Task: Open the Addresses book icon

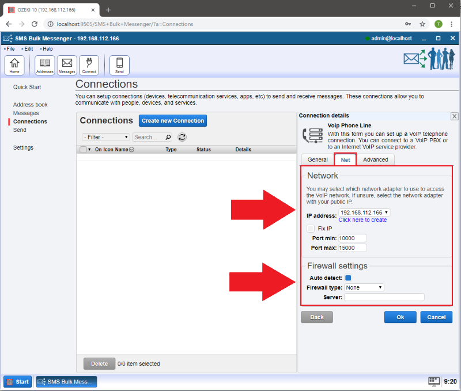Action: pyautogui.click(x=44, y=65)
